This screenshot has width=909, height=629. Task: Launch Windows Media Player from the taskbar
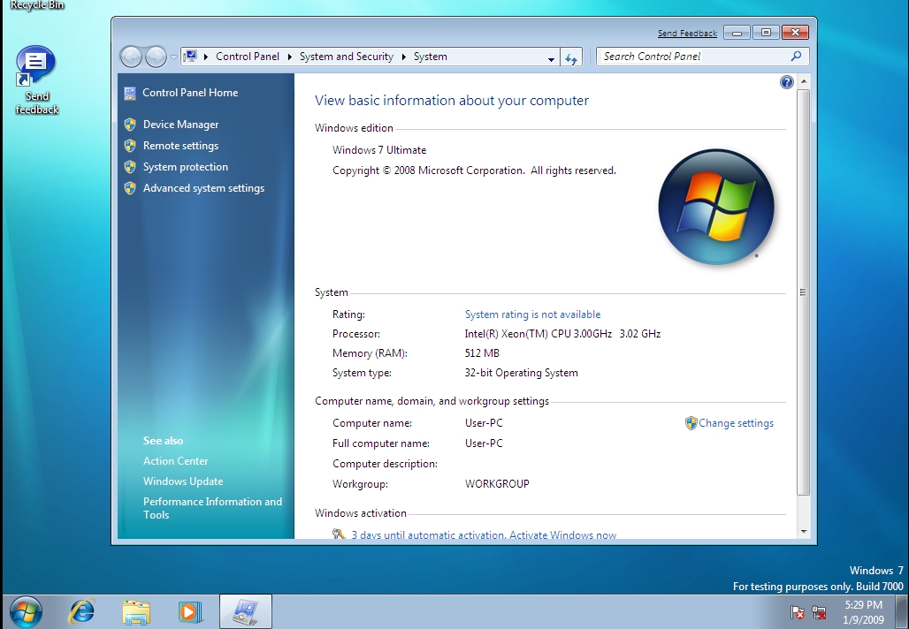coord(191,611)
